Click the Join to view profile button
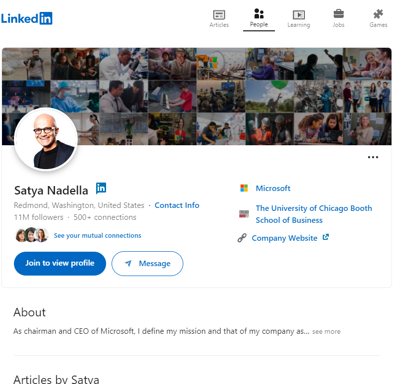 [60, 264]
